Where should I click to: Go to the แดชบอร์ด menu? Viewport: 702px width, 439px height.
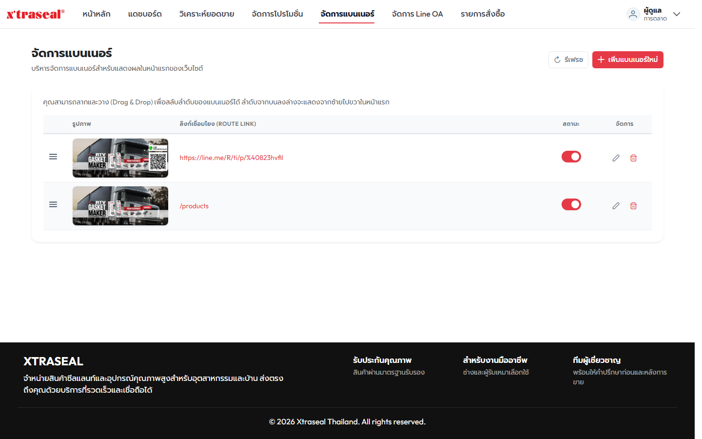(145, 14)
